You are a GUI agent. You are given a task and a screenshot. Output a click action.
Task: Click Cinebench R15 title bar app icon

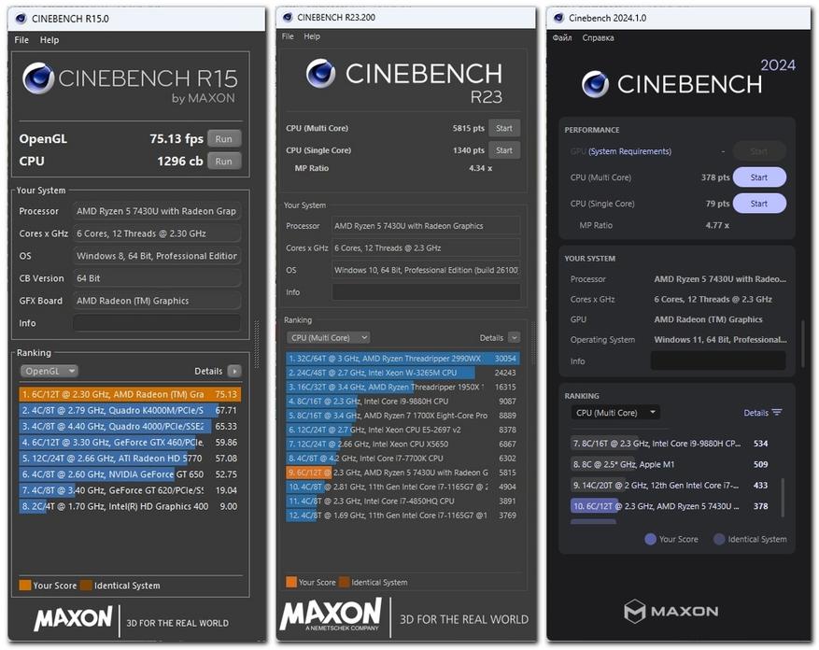[21, 19]
